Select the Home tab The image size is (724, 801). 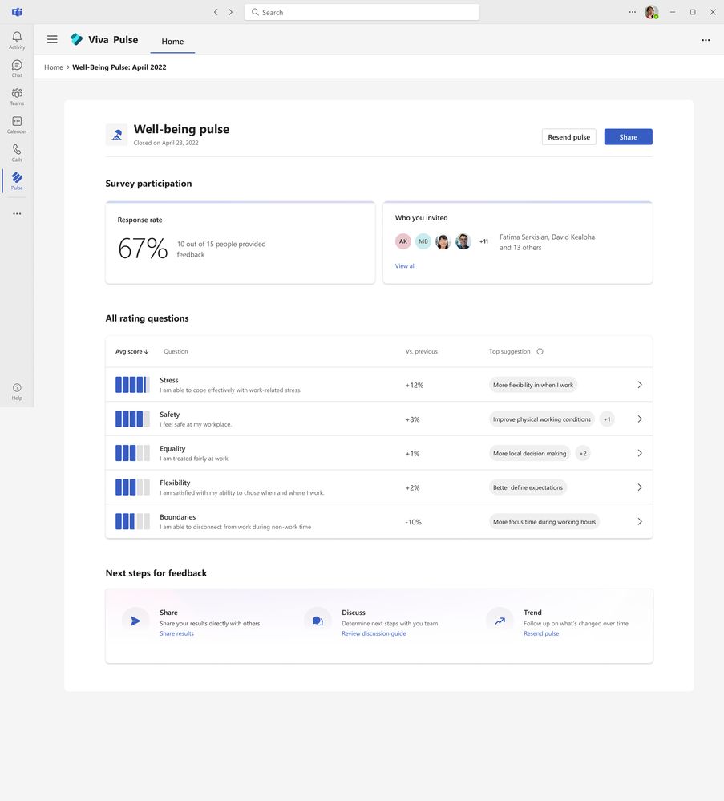pyautogui.click(x=172, y=42)
